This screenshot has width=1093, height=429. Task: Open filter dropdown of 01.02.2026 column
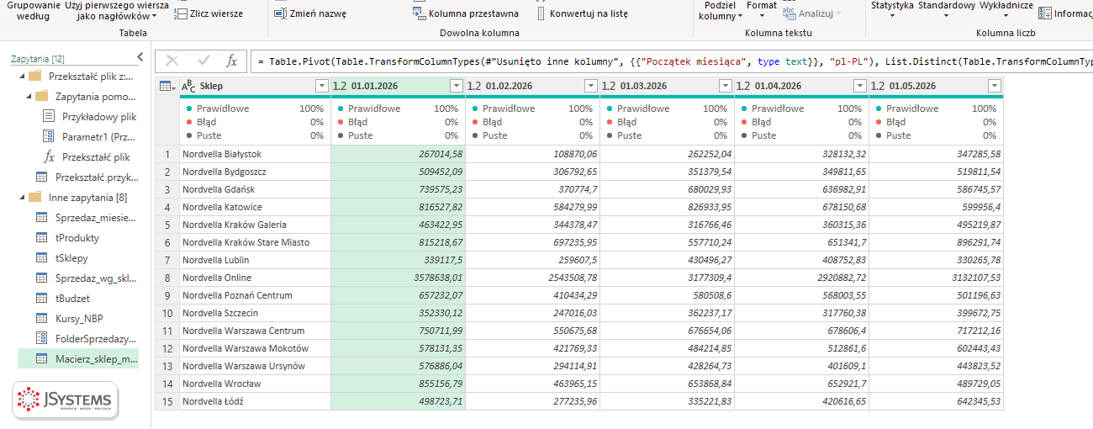590,86
